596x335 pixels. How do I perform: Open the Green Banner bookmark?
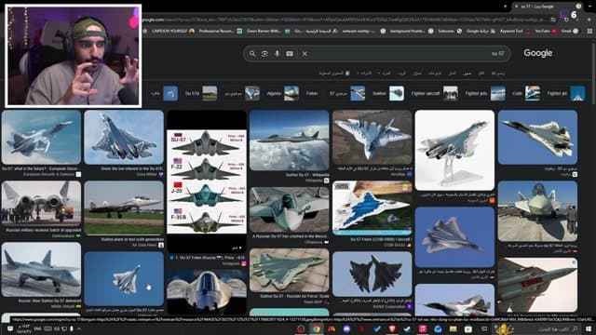click(x=268, y=31)
